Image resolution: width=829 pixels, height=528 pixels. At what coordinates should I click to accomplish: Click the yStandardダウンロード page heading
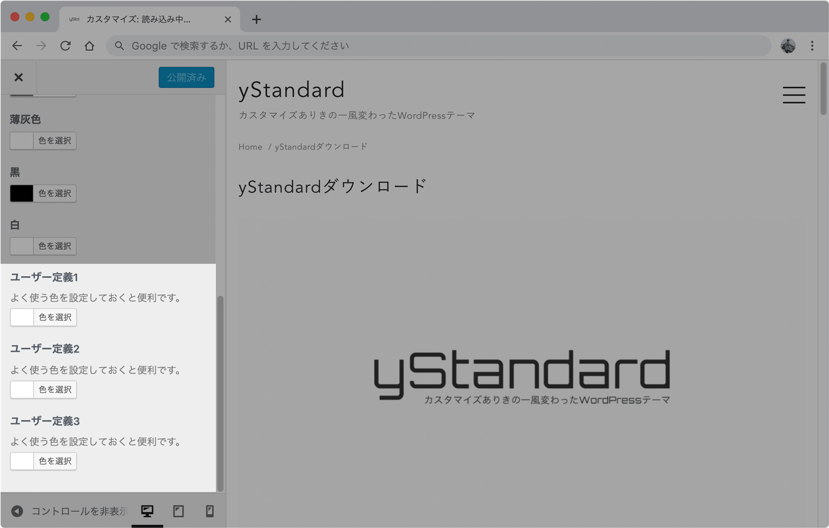pos(333,186)
